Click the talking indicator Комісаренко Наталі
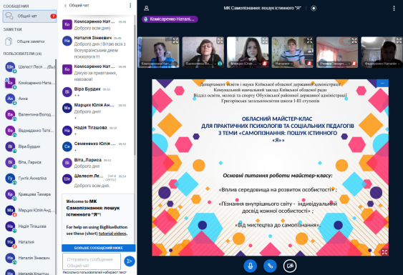The image size is (403, 275). 170,19
